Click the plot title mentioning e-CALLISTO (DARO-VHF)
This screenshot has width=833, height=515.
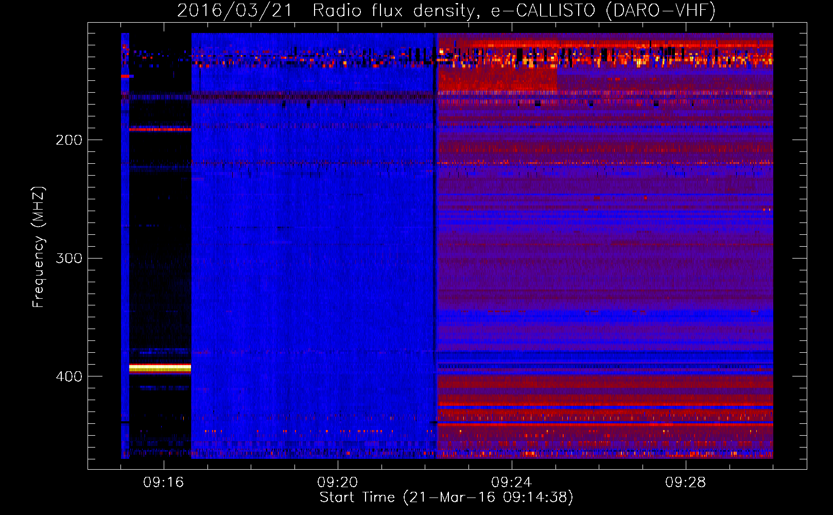tap(446, 10)
